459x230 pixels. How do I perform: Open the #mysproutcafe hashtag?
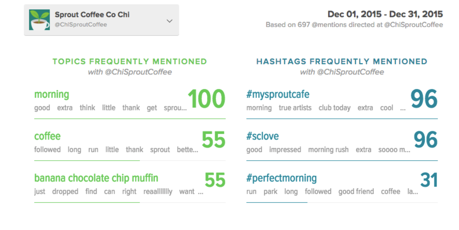pos(278,94)
